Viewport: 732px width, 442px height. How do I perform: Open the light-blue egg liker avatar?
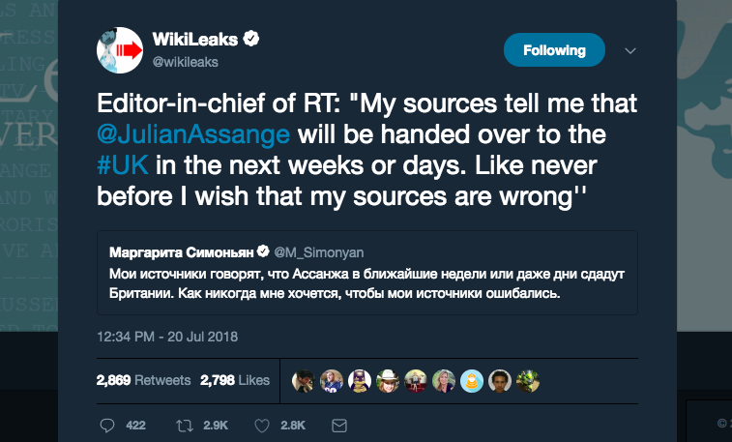pos(472,381)
